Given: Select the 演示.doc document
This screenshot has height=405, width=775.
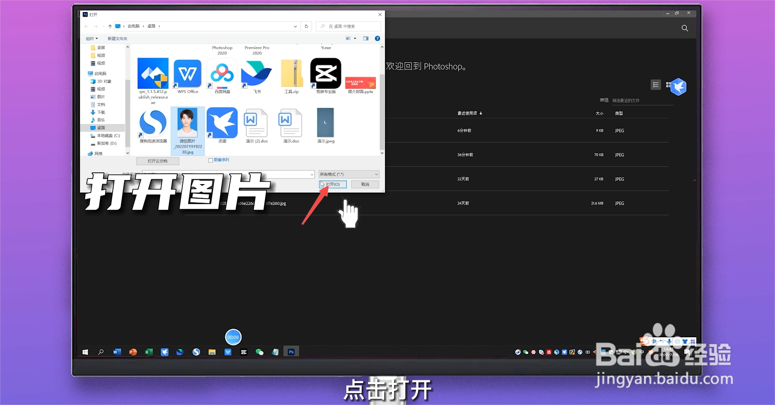Looking at the screenshot, I should (291, 126).
